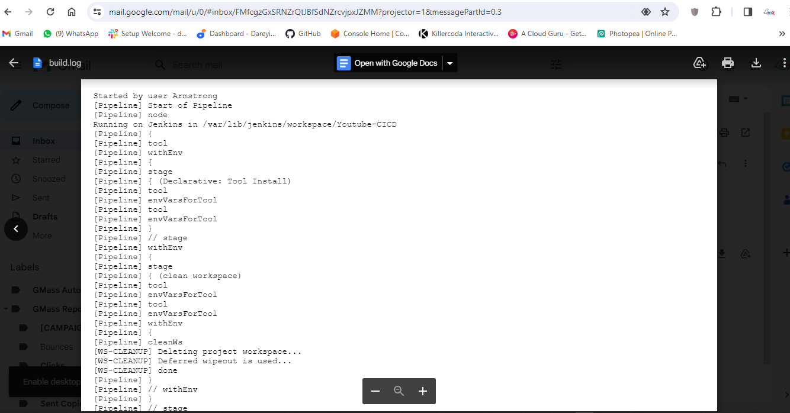Zoom in on the log preview
This screenshot has height=413, width=790.
tap(422, 391)
